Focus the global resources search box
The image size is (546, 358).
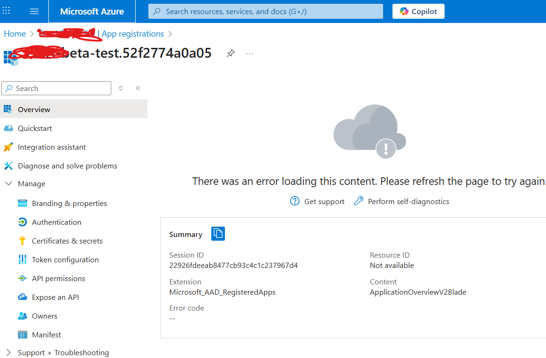265,11
